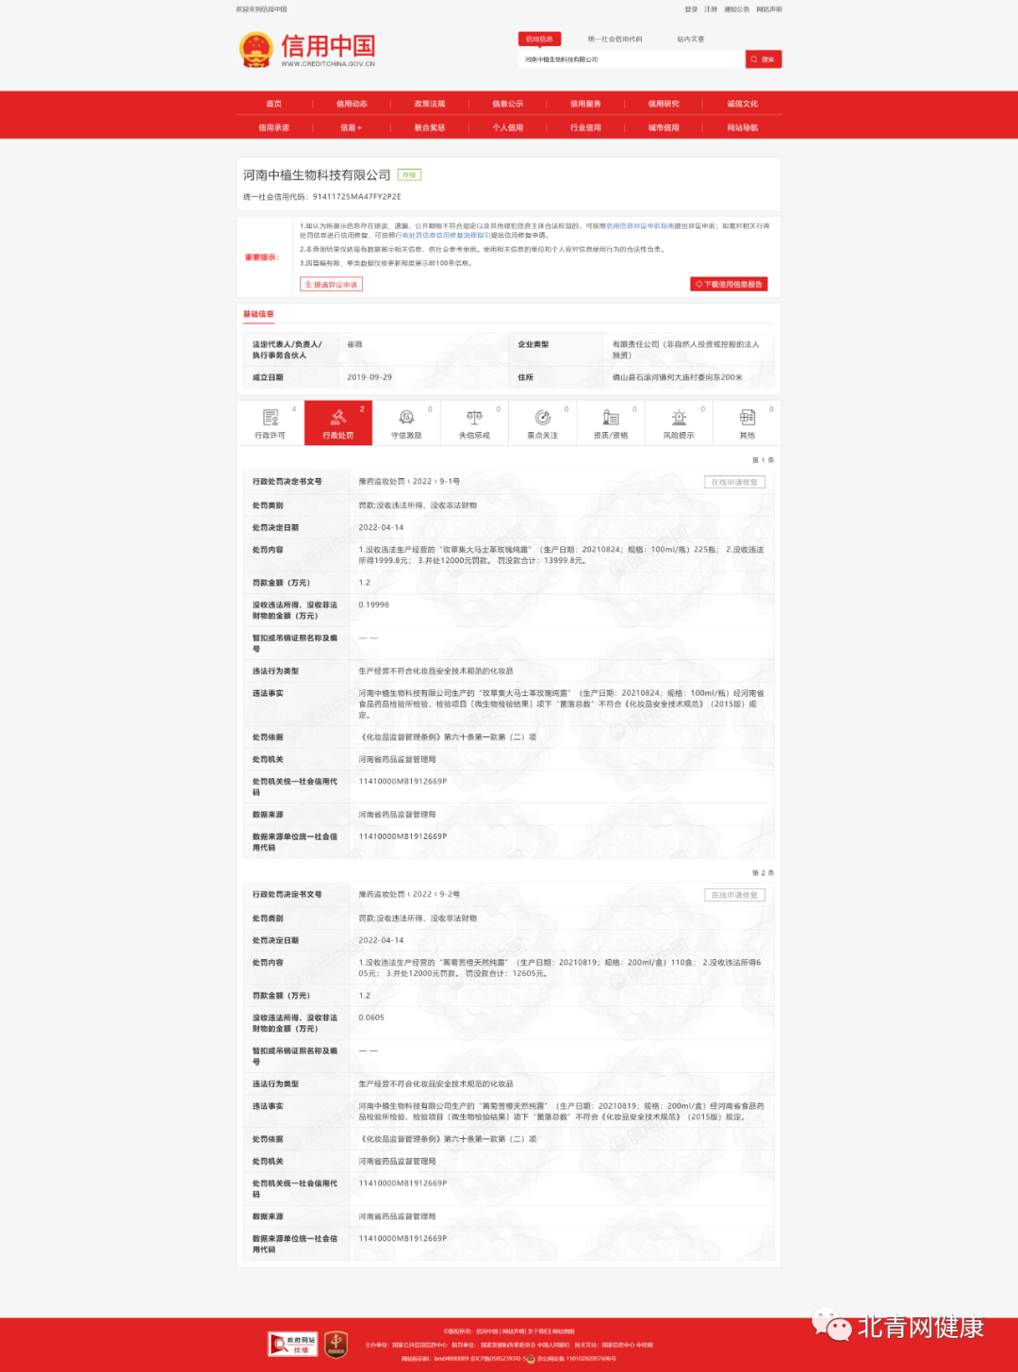The height and width of the screenshot is (1372, 1018).
Task: Select the 信用信息 search tab
Action: [x=539, y=39]
